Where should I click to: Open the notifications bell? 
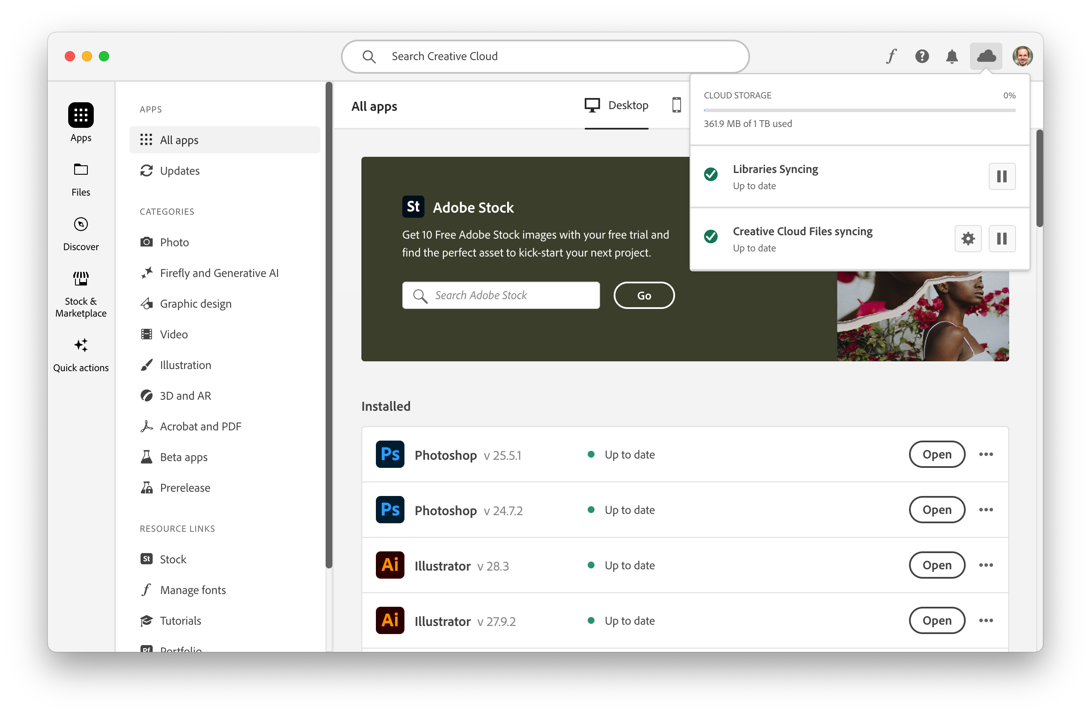point(952,56)
